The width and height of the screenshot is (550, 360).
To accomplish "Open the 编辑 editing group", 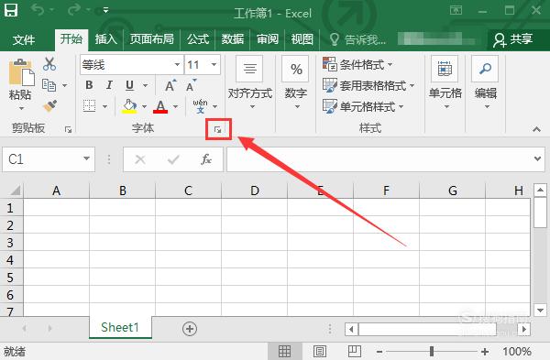I will point(486,83).
